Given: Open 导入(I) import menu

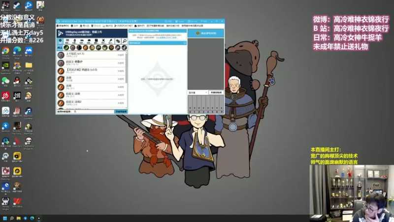Looking at the screenshot, I should pos(84,26).
